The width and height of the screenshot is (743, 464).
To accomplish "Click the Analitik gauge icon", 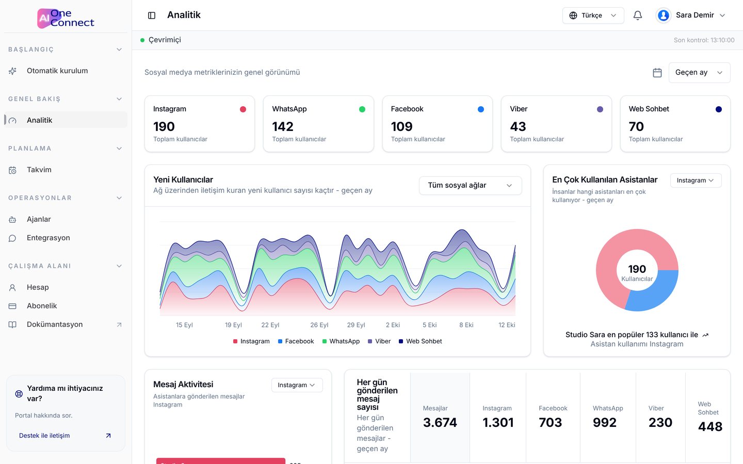I will pos(13,121).
